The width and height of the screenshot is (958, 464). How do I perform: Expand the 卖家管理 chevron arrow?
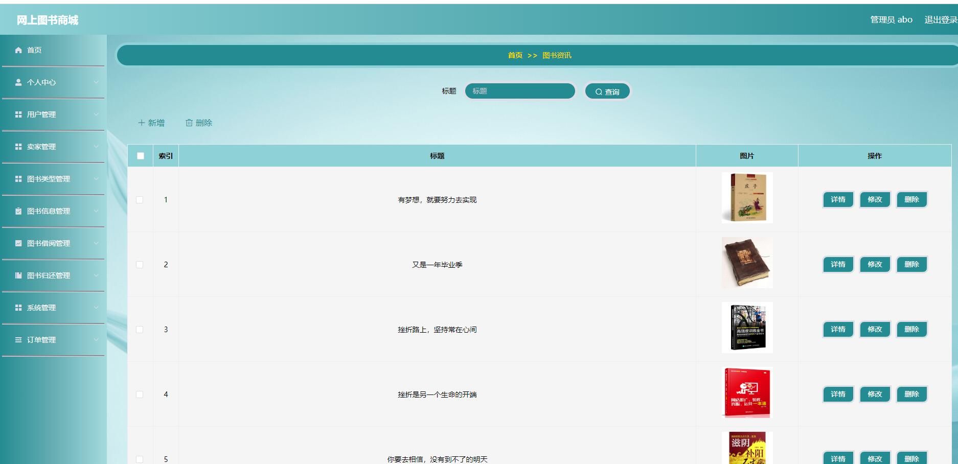click(96, 147)
